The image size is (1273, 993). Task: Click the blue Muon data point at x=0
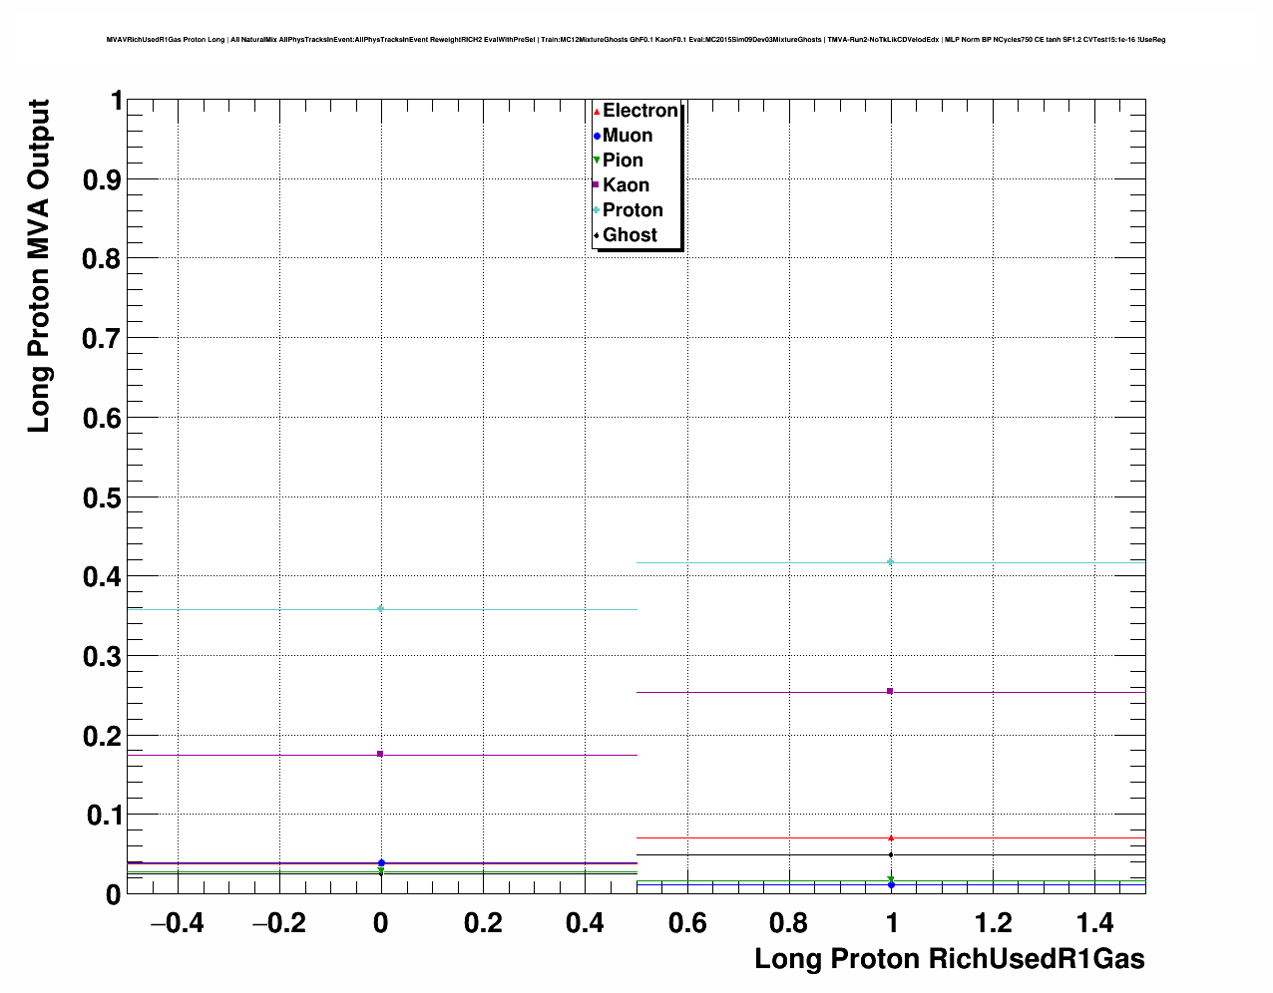pyautogui.click(x=381, y=862)
